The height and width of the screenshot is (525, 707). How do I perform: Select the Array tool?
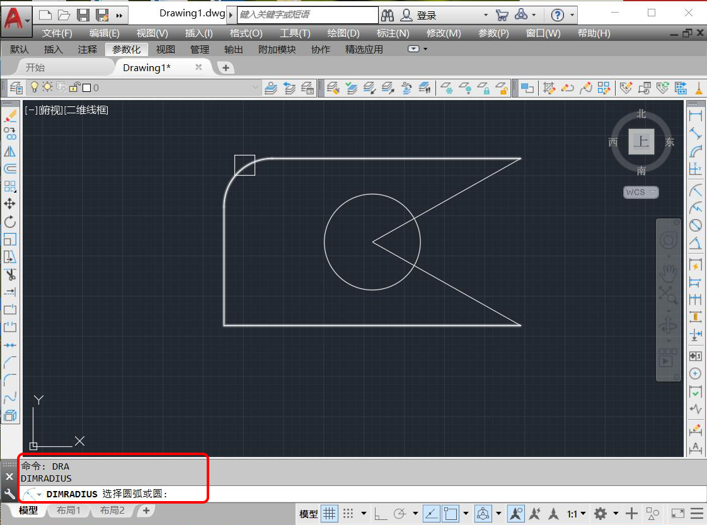click(10, 186)
